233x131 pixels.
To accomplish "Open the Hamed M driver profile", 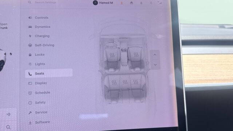I will [x=103, y=3].
